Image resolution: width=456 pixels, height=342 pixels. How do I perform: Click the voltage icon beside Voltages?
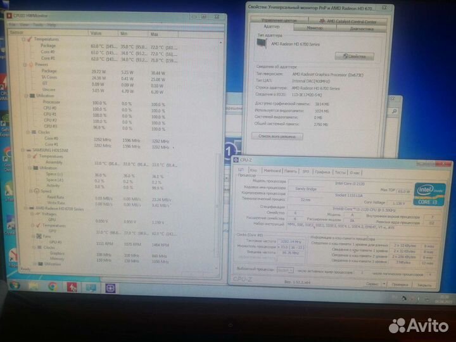[x=38, y=214]
